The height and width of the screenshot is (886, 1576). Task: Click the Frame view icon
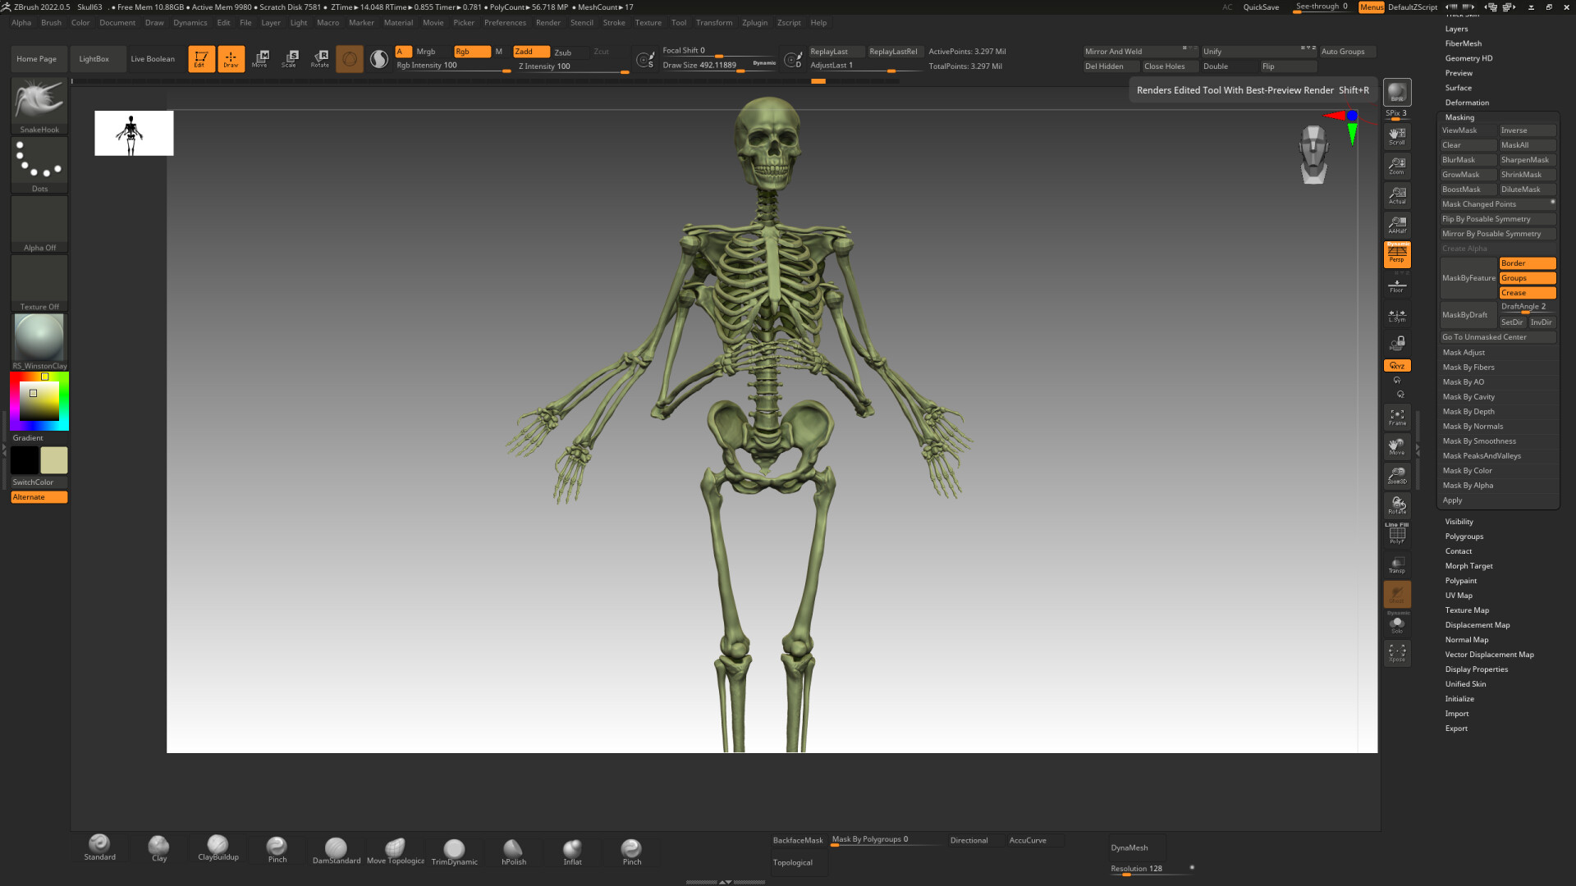1396,417
